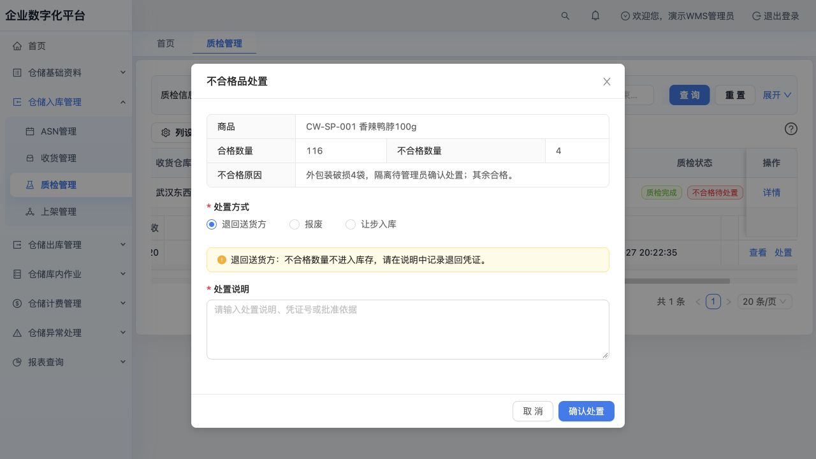
Task: Click the 仓储基础资料 sidebar icon
Action: pyautogui.click(x=17, y=73)
